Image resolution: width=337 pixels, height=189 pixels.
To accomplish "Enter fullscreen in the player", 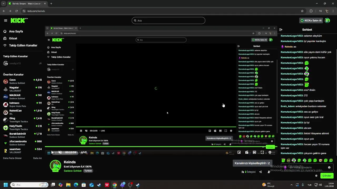I will coord(262,152).
